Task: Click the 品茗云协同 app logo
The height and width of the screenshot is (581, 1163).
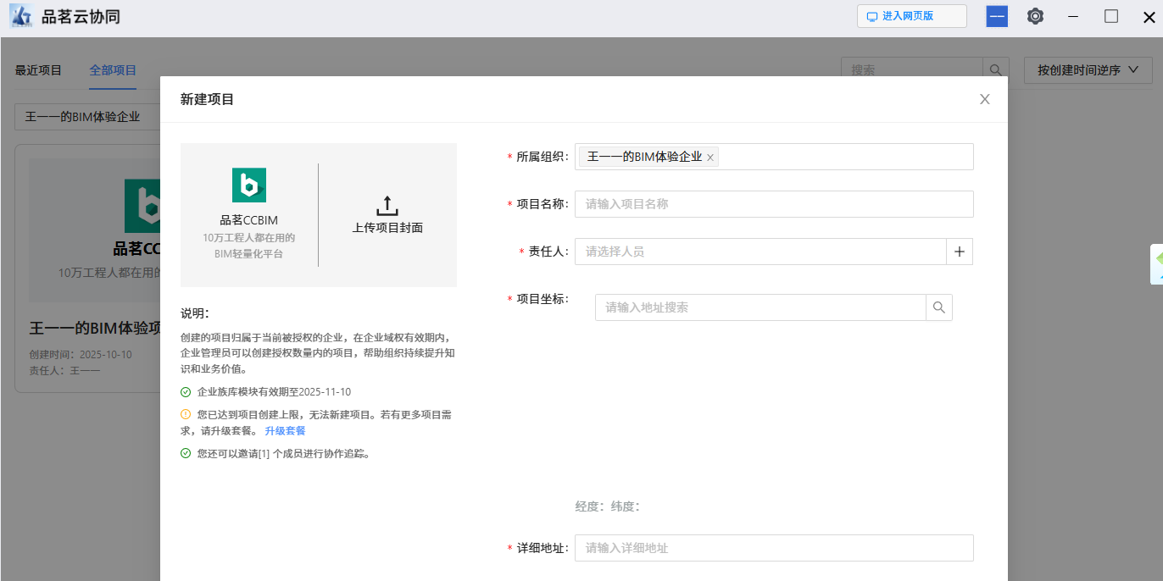Action: tap(20, 16)
